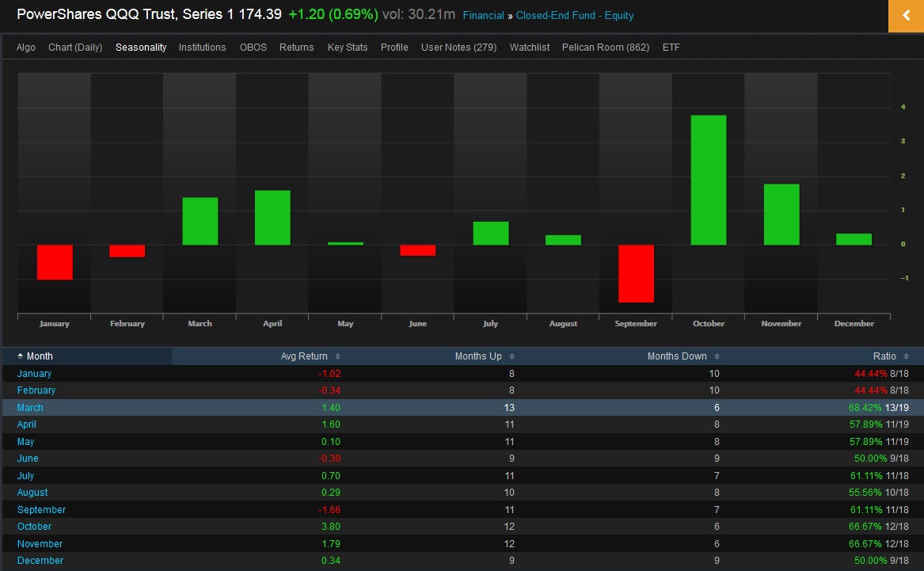This screenshot has height=571, width=924.
Task: Open the Profile tab
Action: pos(394,48)
